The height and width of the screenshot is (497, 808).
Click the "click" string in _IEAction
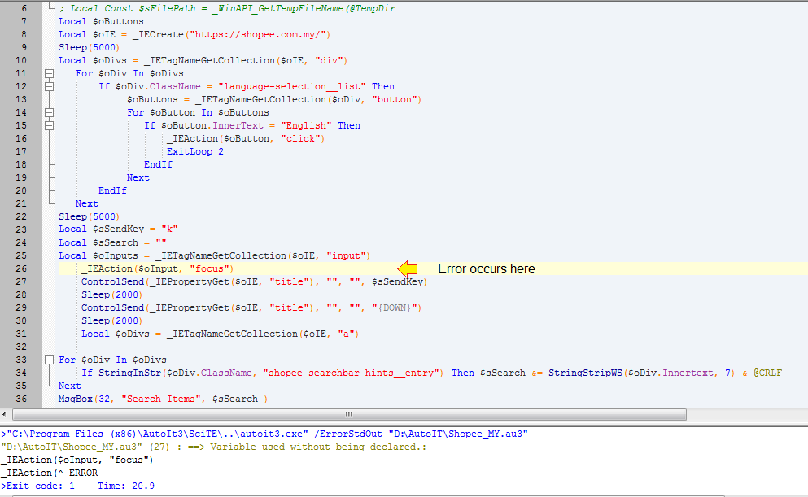(x=300, y=138)
